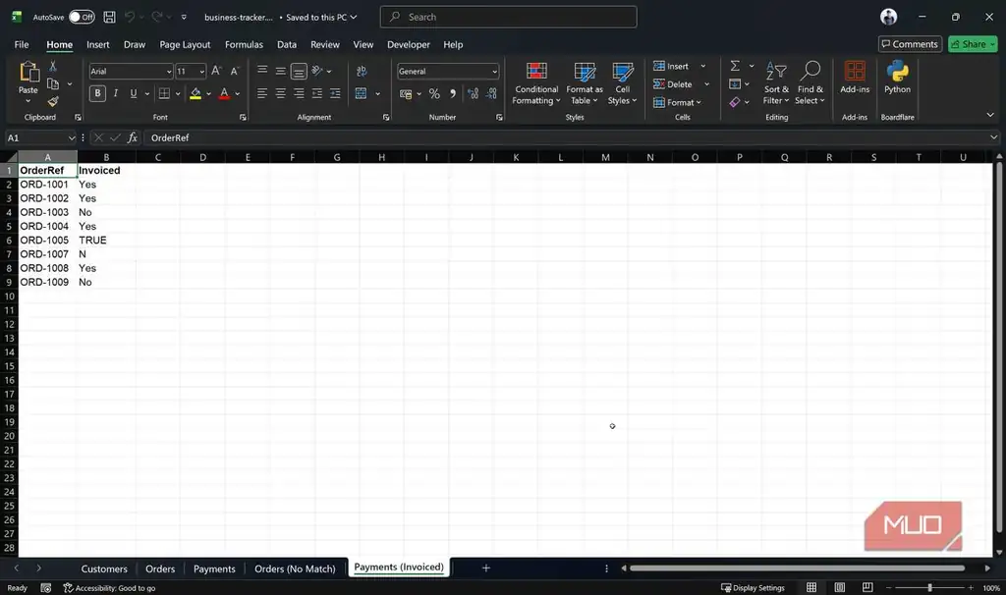The height and width of the screenshot is (595, 1006).
Task: Open the Formulas ribbon tab
Action: pyautogui.click(x=244, y=45)
